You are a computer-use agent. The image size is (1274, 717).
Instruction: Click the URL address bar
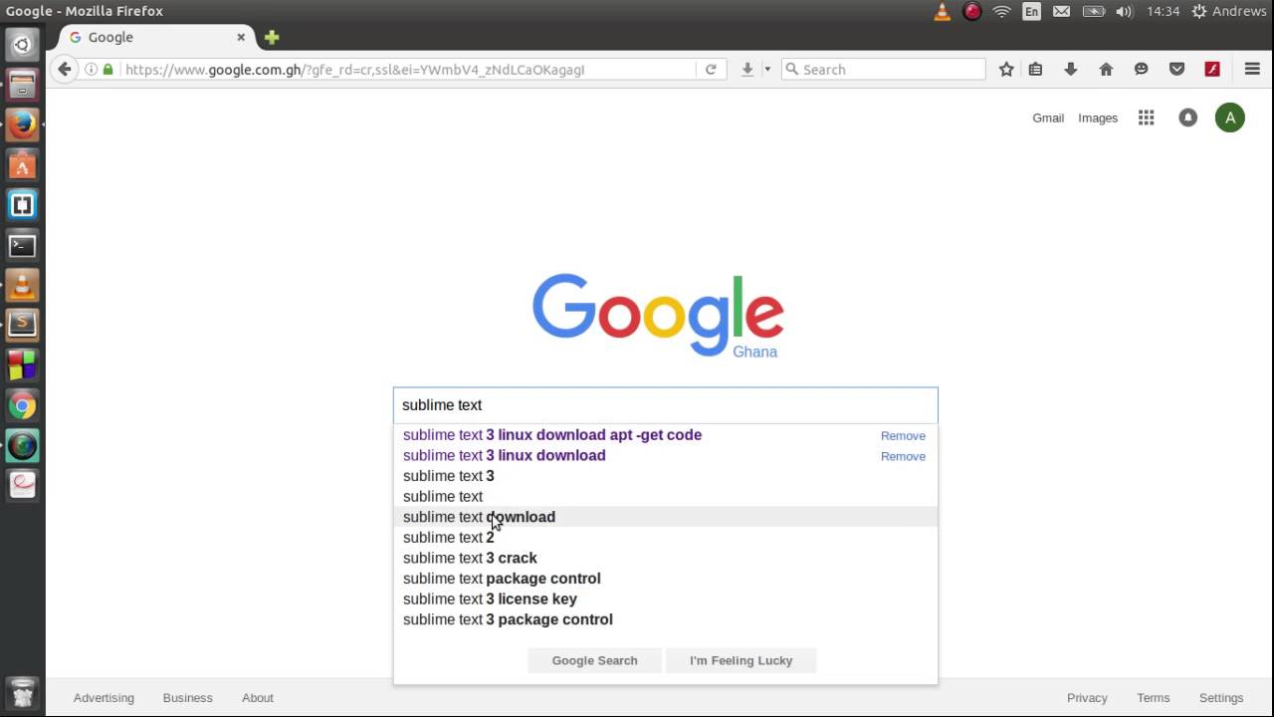pyautogui.click(x=408, y=69)
